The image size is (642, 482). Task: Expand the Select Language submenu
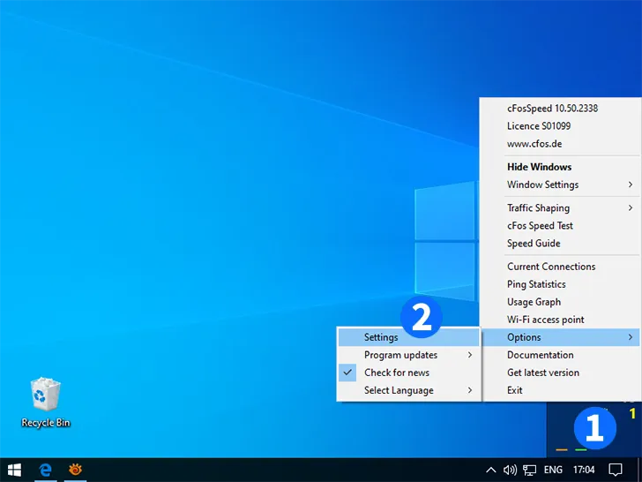point(408,390)
